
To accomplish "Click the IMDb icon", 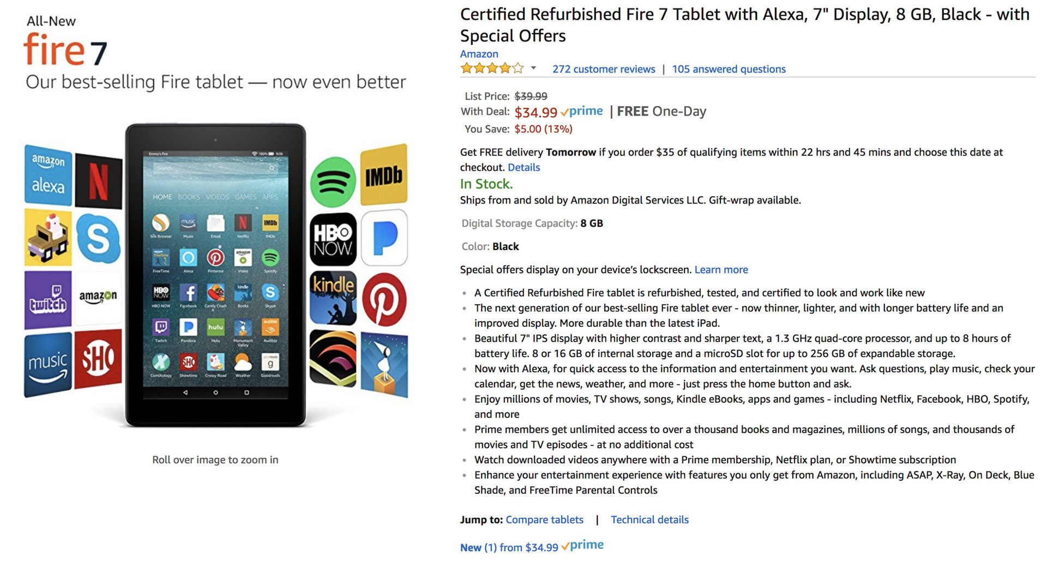I will 384,176.
